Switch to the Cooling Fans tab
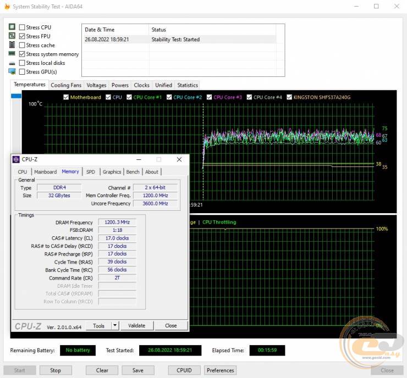 pos(66,85)
